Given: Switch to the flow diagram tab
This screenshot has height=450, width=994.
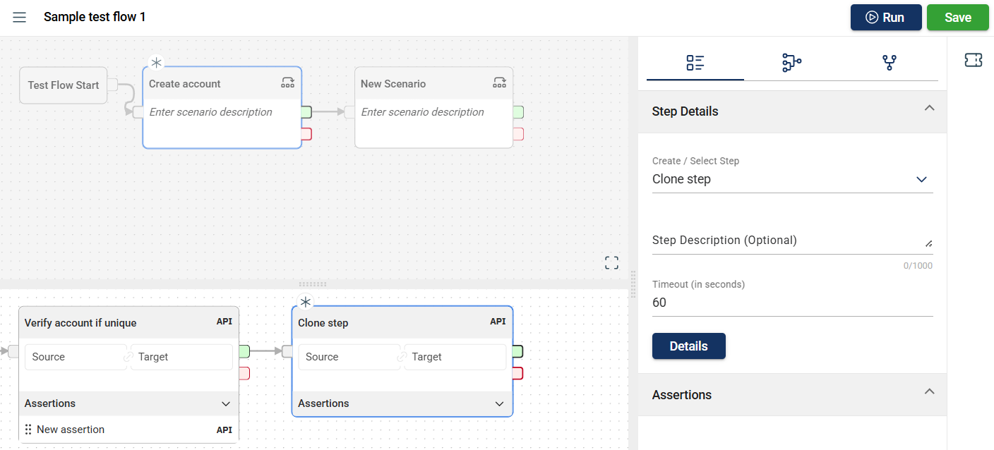Looking at the screenshot, I should click(791, 63).
